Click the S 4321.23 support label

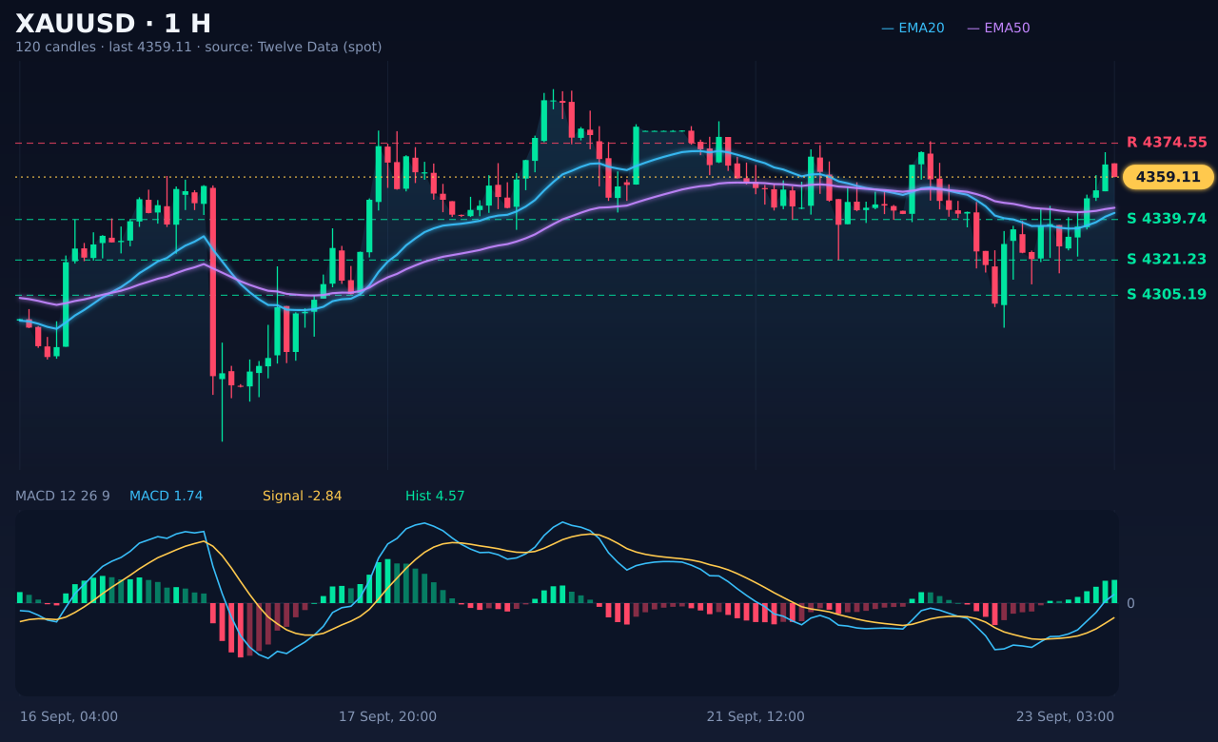(x=1167, y=259)
